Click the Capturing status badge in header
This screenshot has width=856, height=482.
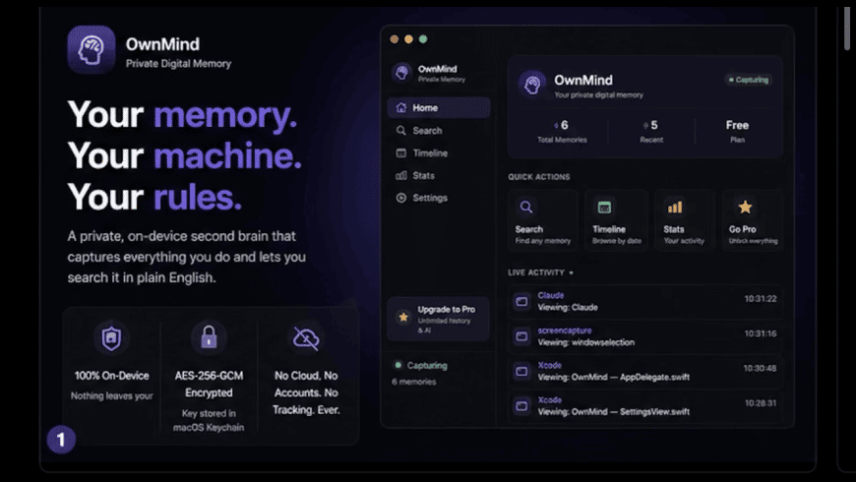(x=749, y=80)
